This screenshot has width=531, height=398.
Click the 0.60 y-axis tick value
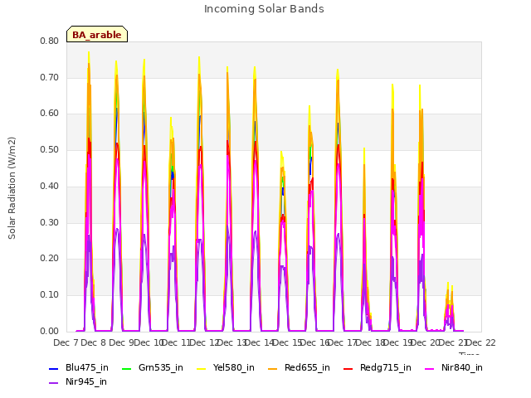pos(50,114)
